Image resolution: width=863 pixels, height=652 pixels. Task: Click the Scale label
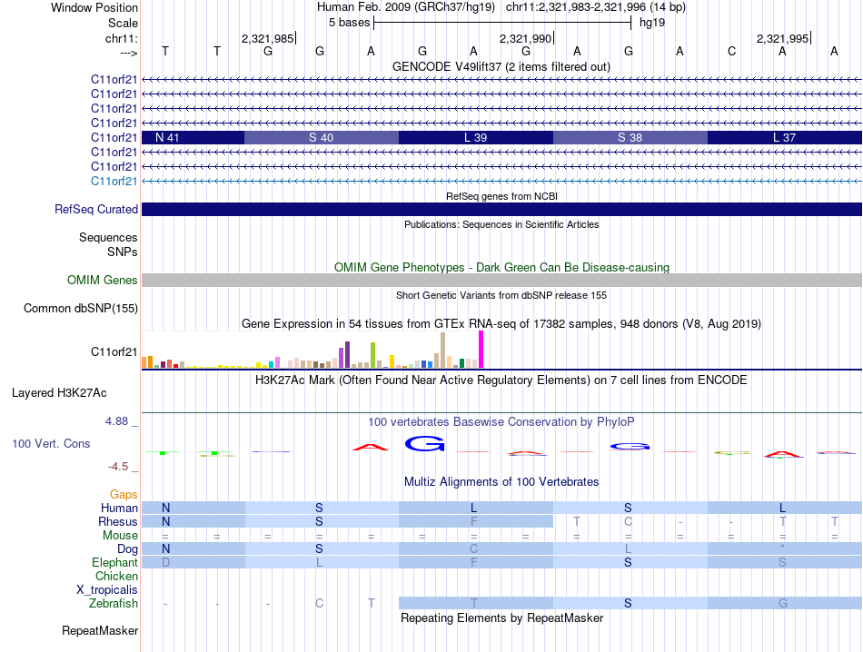123,23
